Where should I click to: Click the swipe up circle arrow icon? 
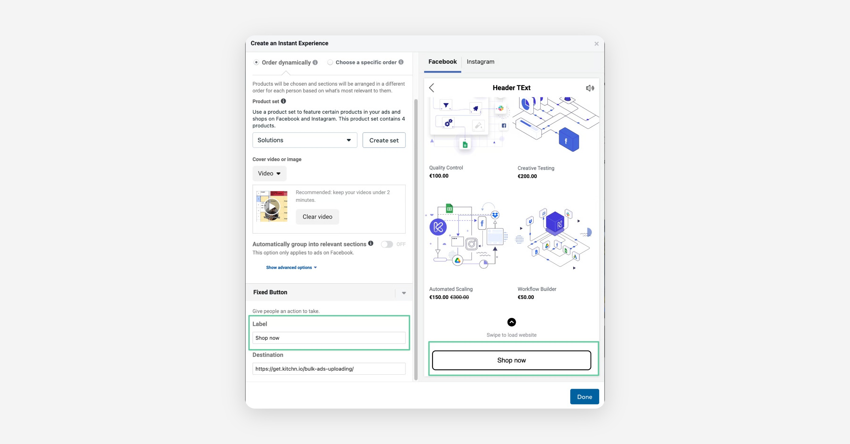511,322
